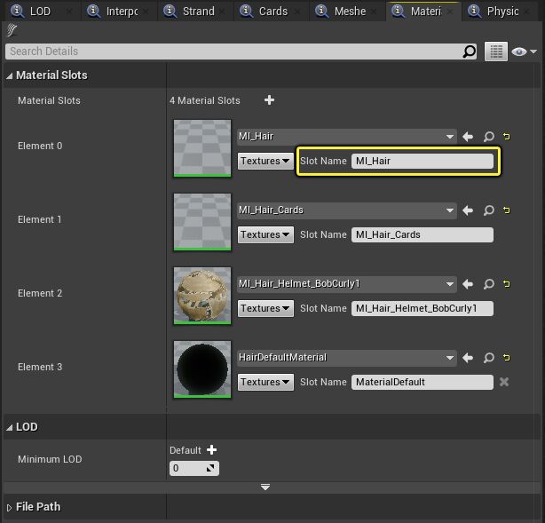Click the MI_Hair_Cards slot name field

pos(422,234)
